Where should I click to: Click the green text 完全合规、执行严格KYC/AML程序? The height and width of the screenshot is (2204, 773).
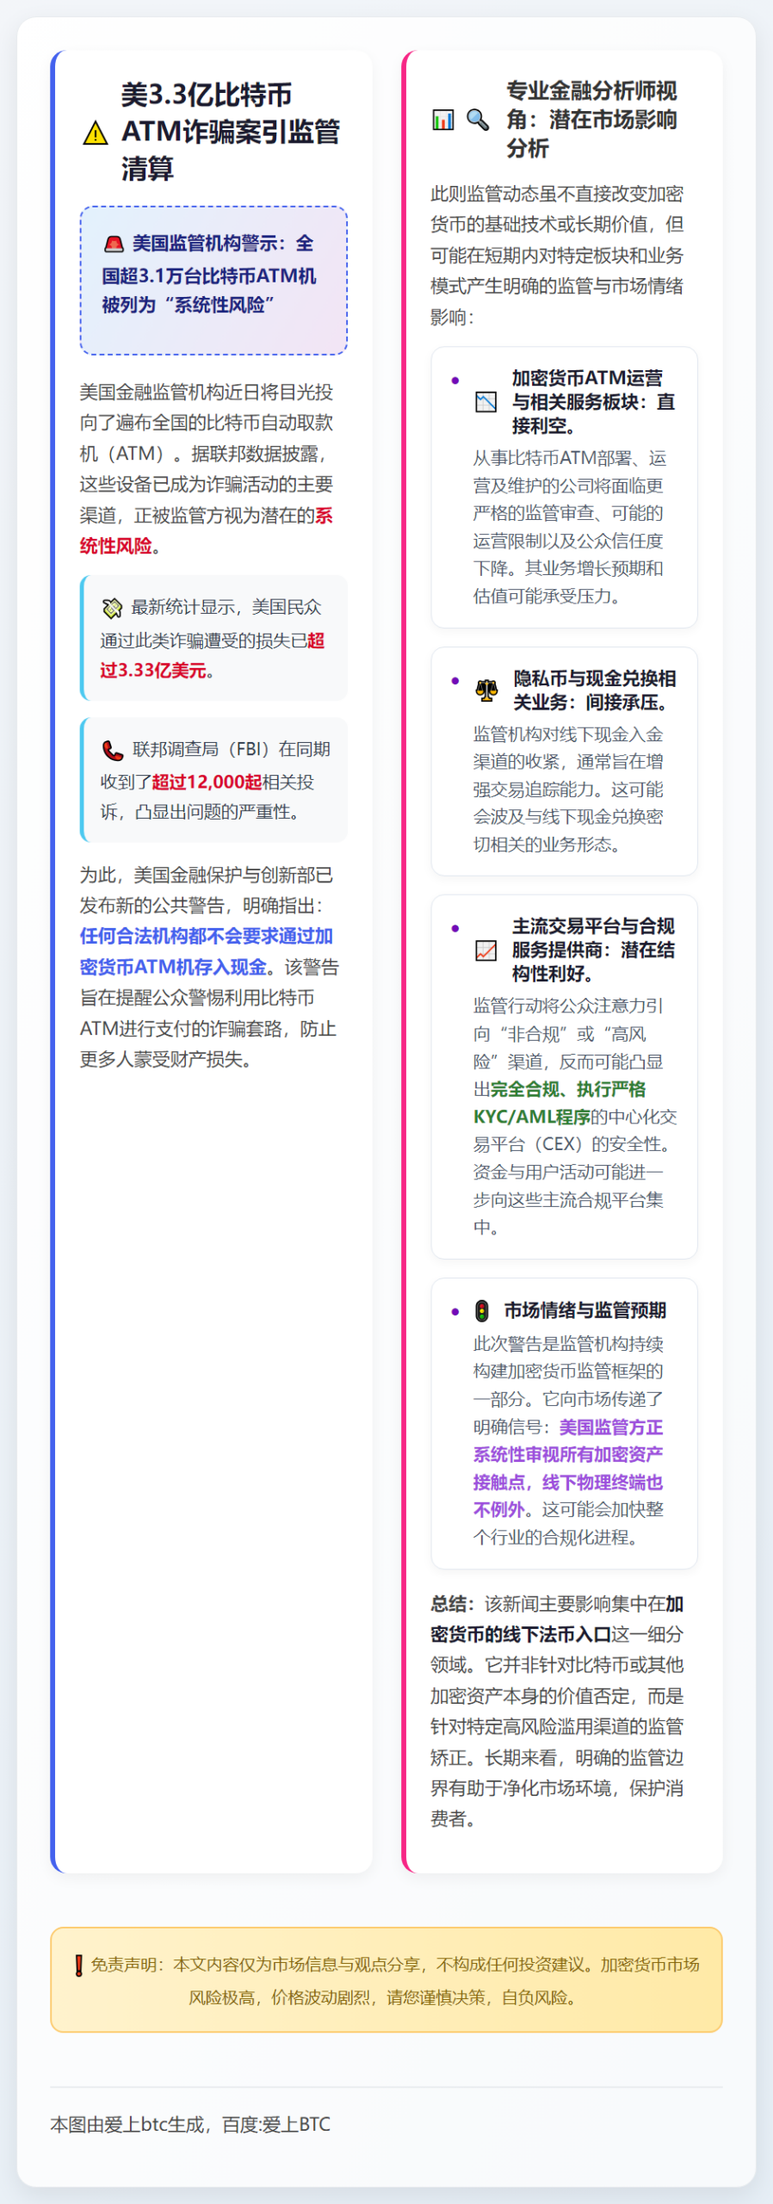coord(560,1103)
